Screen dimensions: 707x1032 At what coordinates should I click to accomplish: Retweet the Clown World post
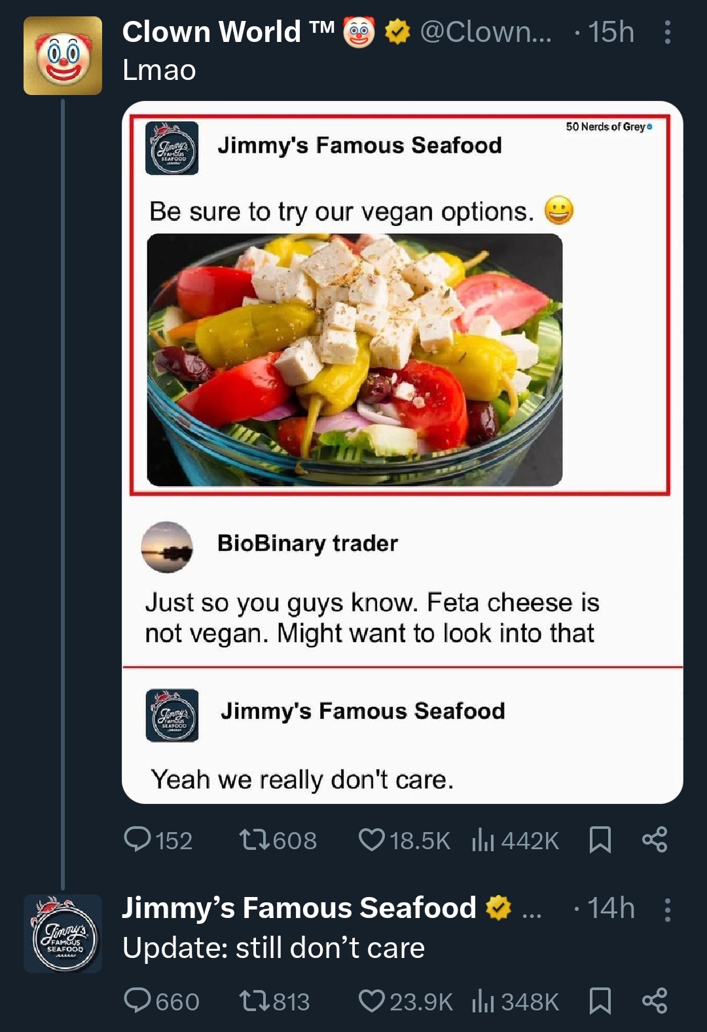(253, 839)
